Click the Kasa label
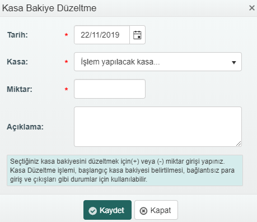257x222 pixels. pos(17,62)
